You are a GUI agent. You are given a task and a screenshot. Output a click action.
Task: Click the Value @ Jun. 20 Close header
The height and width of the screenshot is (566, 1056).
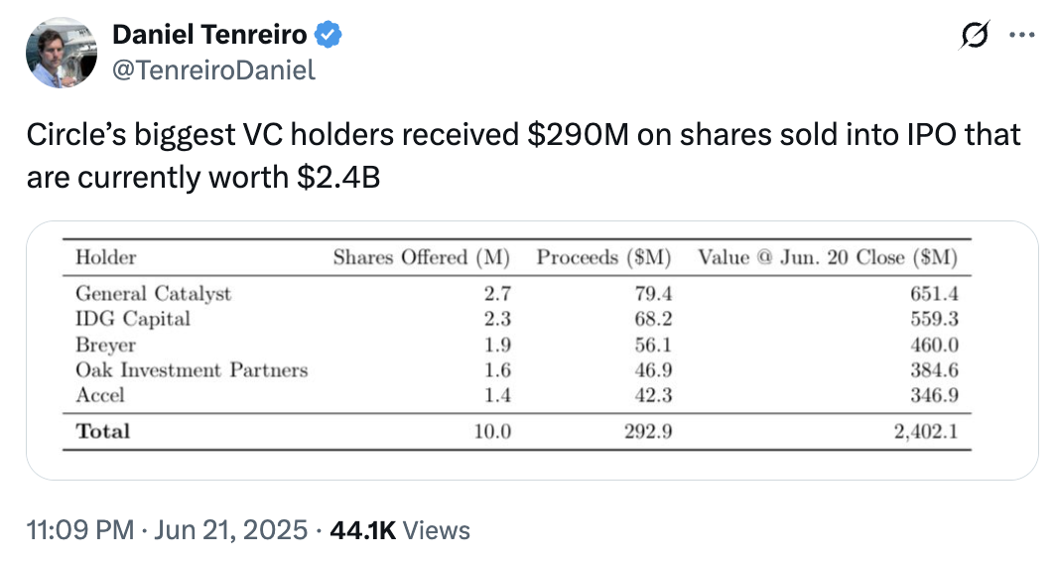[x=828, y=257]
